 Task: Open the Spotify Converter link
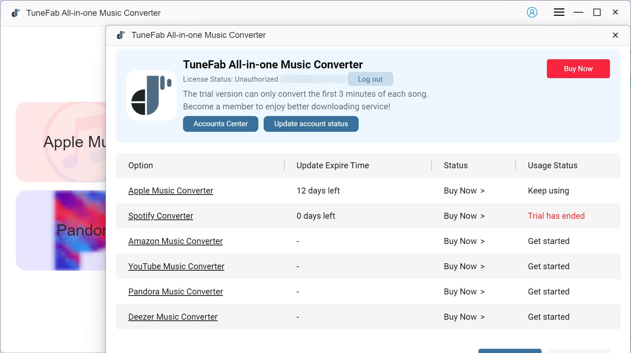click(x=161, y=216)
